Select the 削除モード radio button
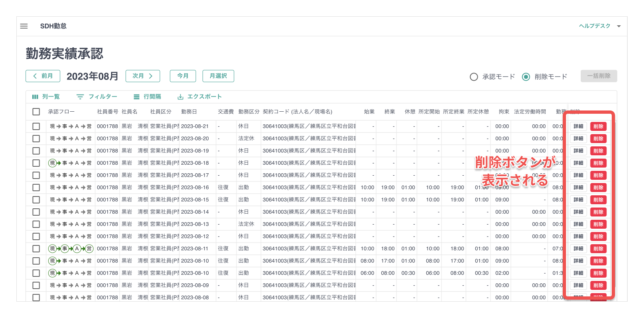The height and width of the screenshot is (318, 644). (x=526, y=77)
